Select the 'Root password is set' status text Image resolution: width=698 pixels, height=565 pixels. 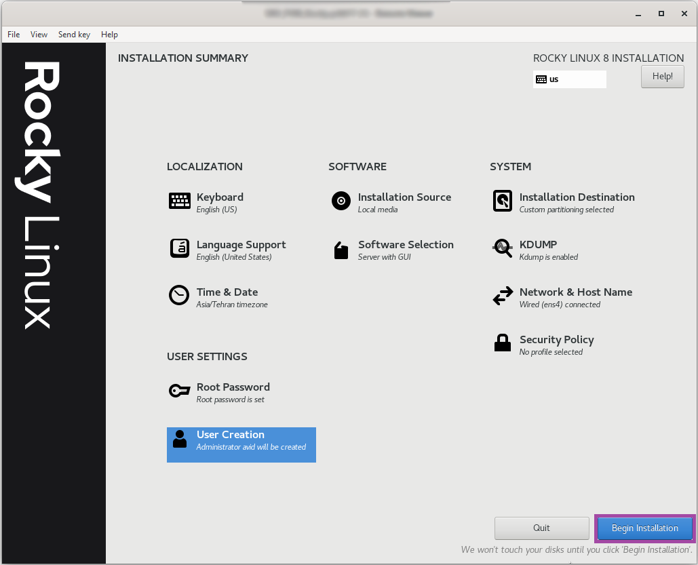pos(231,400)
